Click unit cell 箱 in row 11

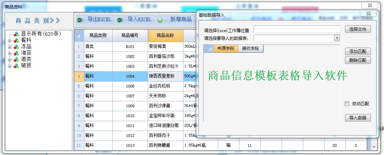click(228, 145)
